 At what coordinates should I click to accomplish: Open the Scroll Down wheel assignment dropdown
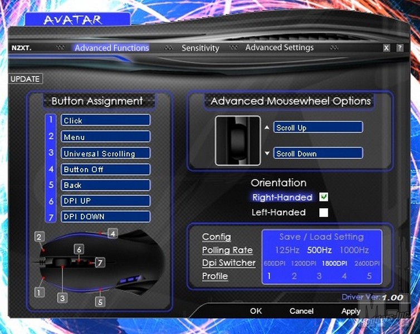pos(318,153)
